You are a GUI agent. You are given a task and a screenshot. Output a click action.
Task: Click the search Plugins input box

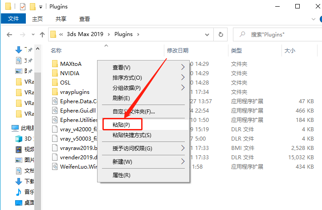coord(277,34)
